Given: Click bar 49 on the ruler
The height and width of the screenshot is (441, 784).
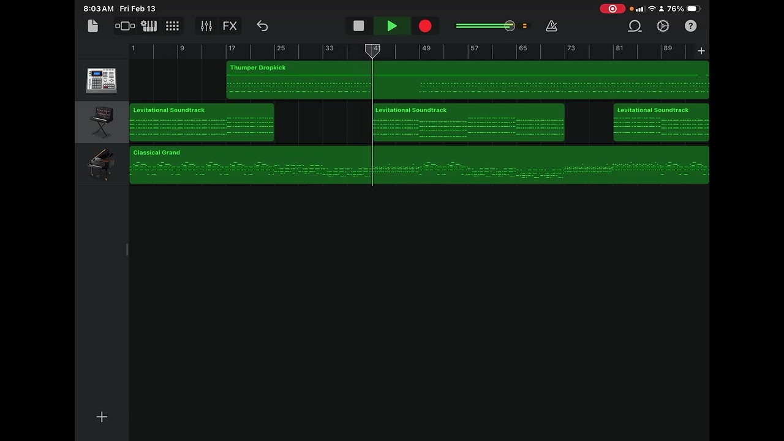Looking at the screenshot, I should 426,48.
